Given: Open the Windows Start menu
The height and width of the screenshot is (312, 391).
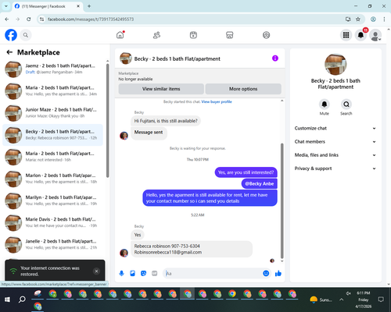Looking at the screenshot, I should pos(7,300).
